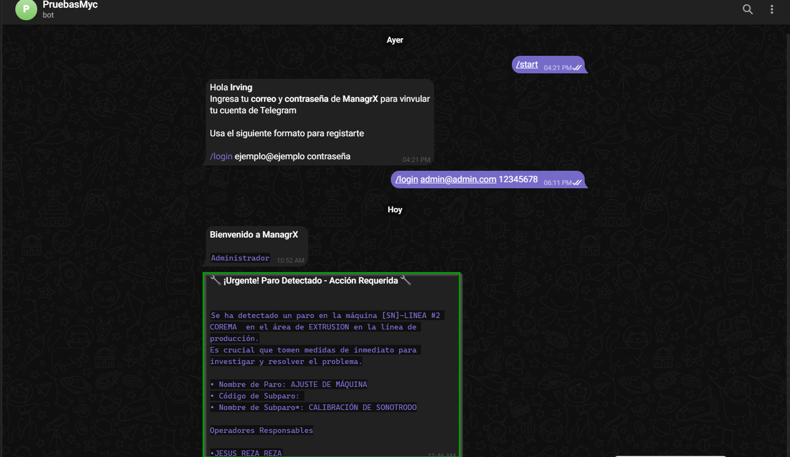Click the green PruebasMyc avatar
Image resolution: width=790 pixels, height=457 pixels.
(x=26, y=9)
